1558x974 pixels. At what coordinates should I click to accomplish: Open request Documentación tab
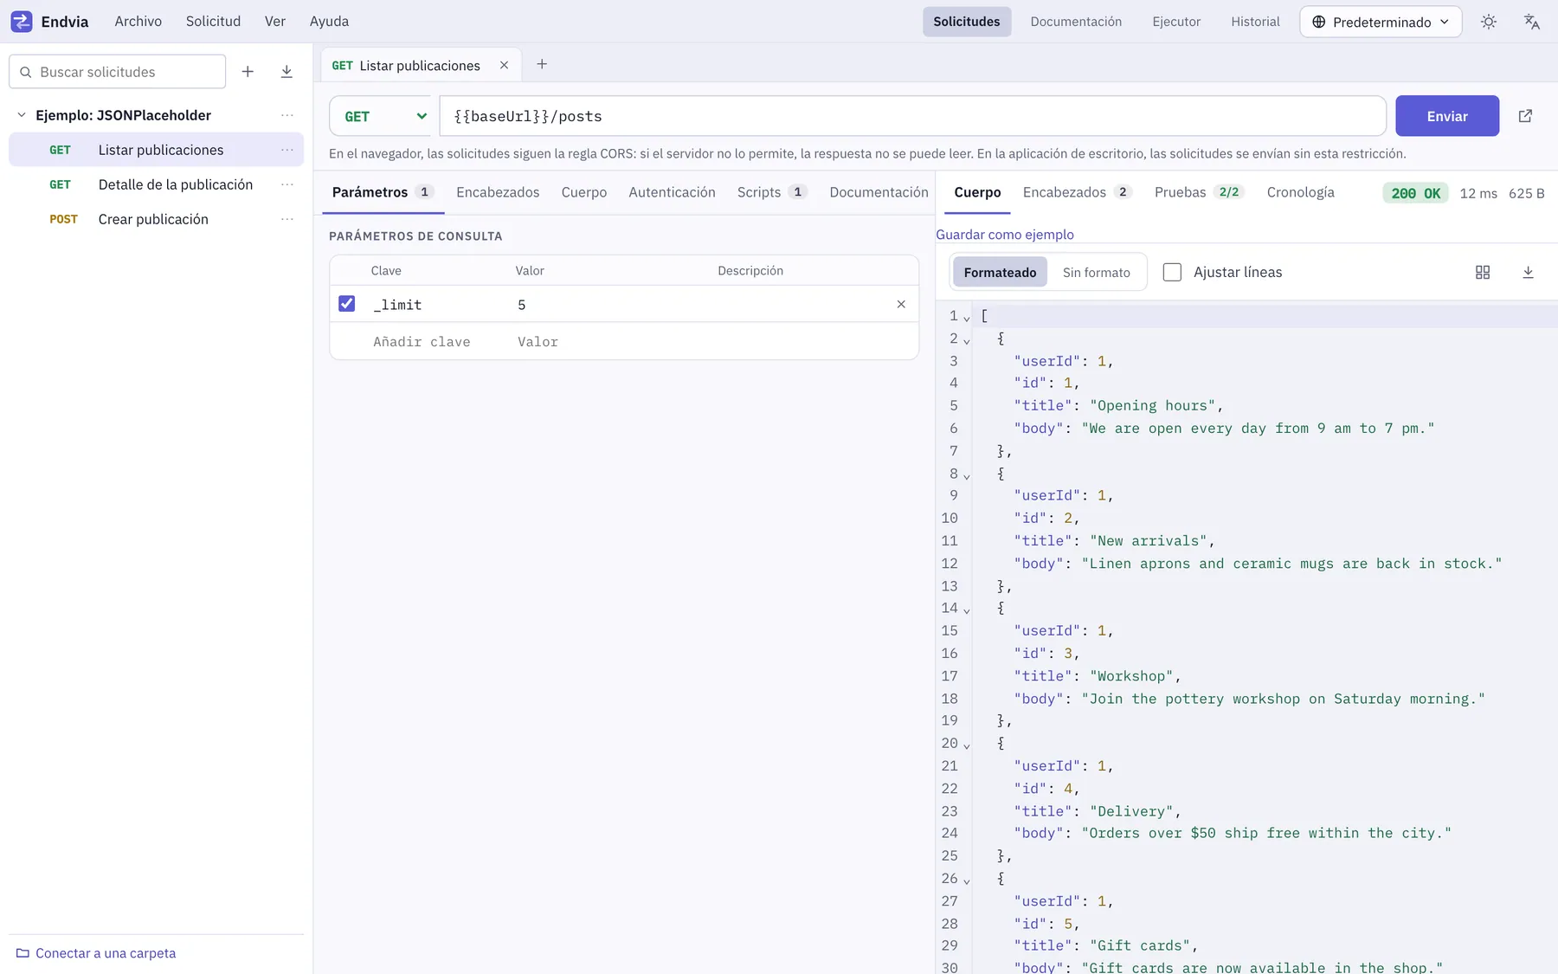(879, 192)
